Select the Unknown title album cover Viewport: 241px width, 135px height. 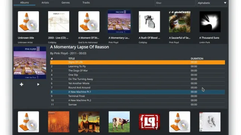[x=29, y=22]
